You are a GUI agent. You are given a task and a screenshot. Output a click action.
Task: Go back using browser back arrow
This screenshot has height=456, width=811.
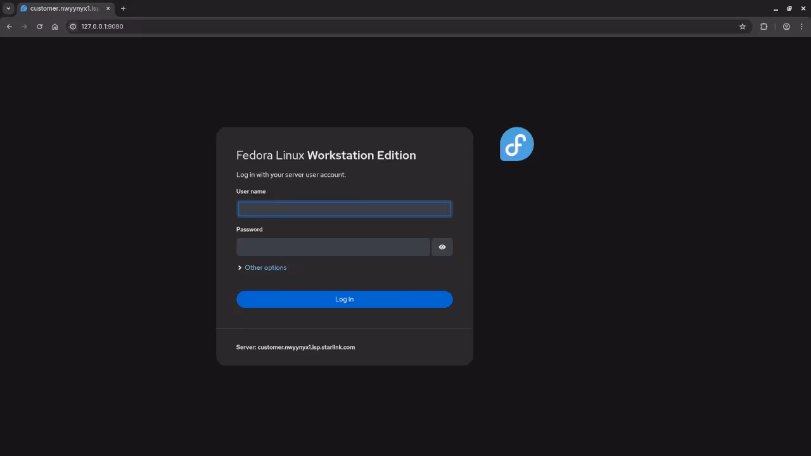click(x=9, y=27)
